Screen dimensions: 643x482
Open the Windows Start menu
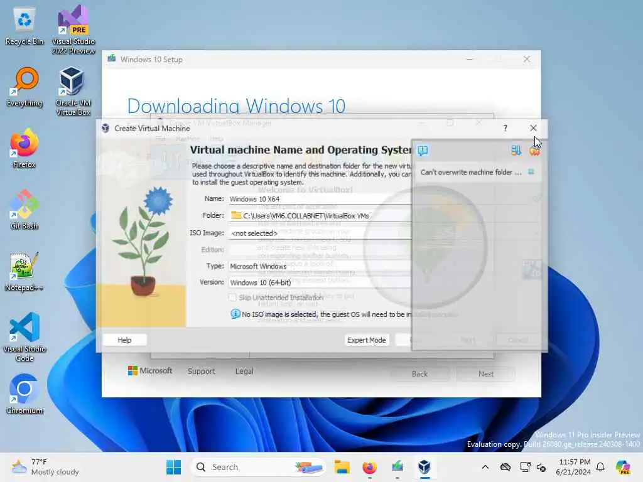tap(173, 467)
